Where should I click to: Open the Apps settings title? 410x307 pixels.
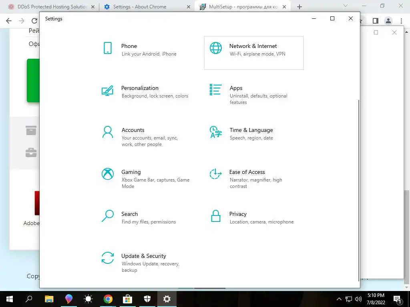click(236, 88)
